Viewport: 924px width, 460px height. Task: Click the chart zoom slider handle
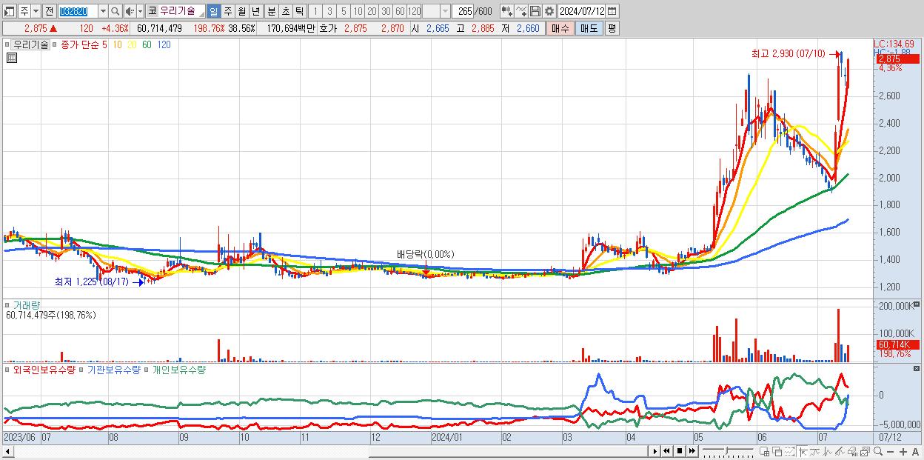pyautogui.click(x=727, y=450)
